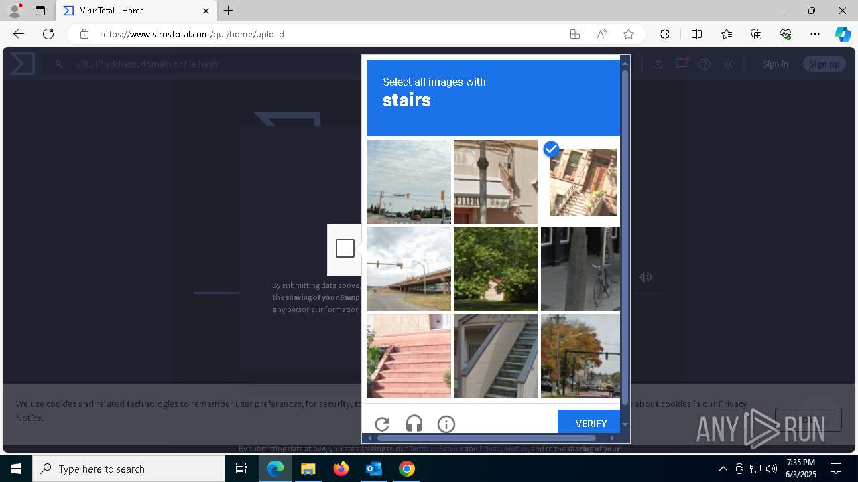Open Task View on the taskbar
The width and height of the screenshot is (858, 482).
click(x=241, y=469)
